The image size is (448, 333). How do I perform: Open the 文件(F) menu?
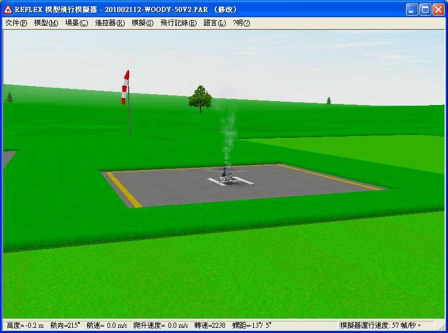pos(16,23)
